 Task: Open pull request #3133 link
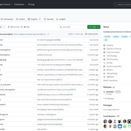tap(80, 60)
